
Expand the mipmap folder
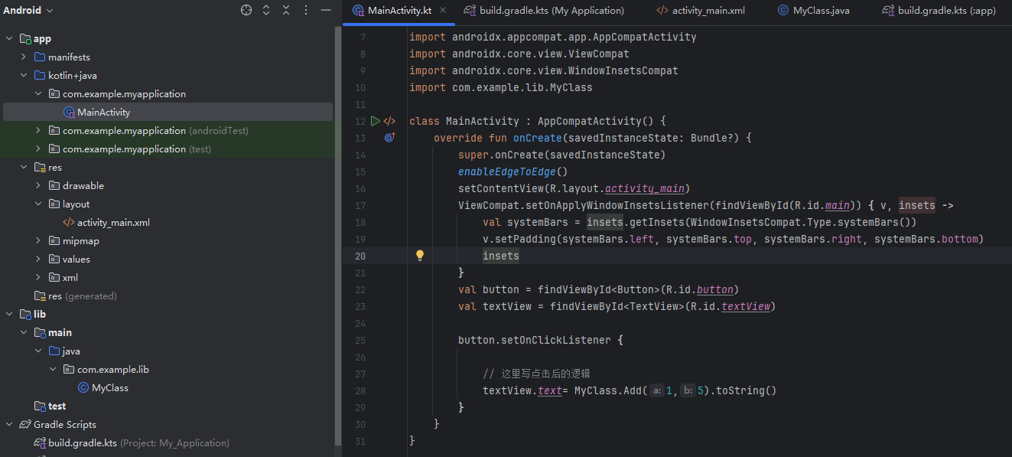coord(38,240)
